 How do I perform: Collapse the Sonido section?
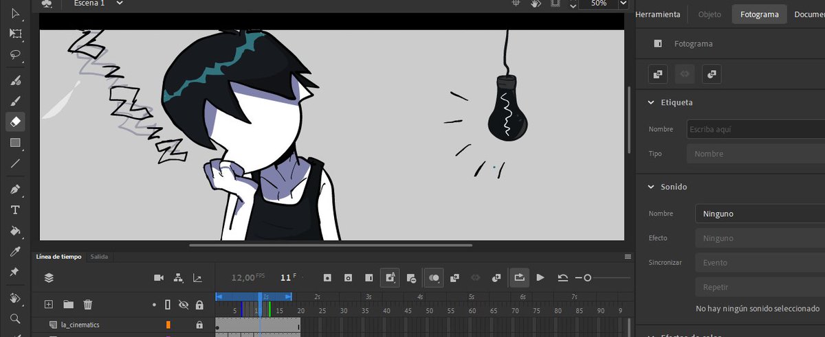point(652,187)
